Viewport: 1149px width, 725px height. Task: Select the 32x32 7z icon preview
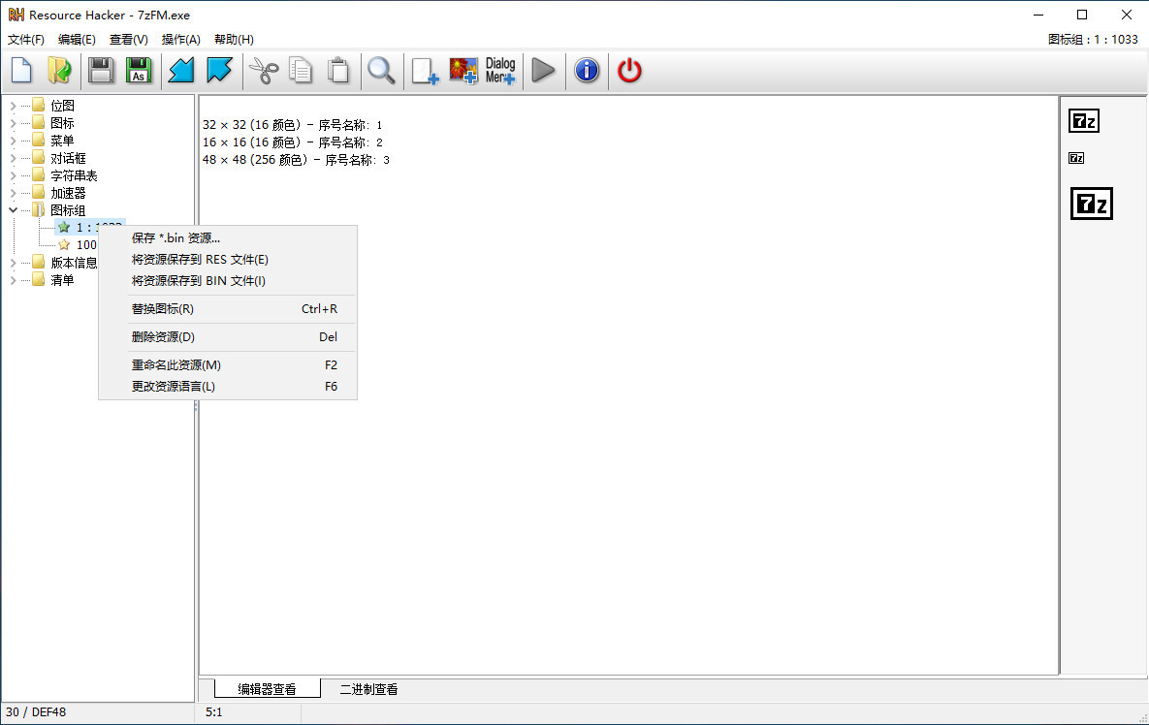[1084, 121]
